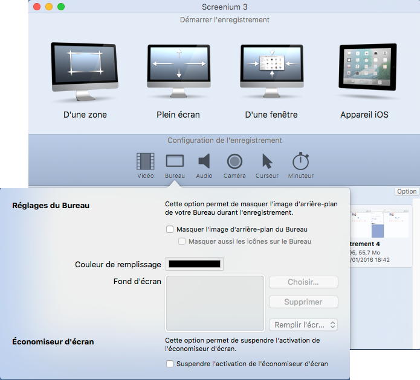Select D'une fenêtre window recording
The image size is (420, 380).
pyautogui.click(x=271, y=71)
